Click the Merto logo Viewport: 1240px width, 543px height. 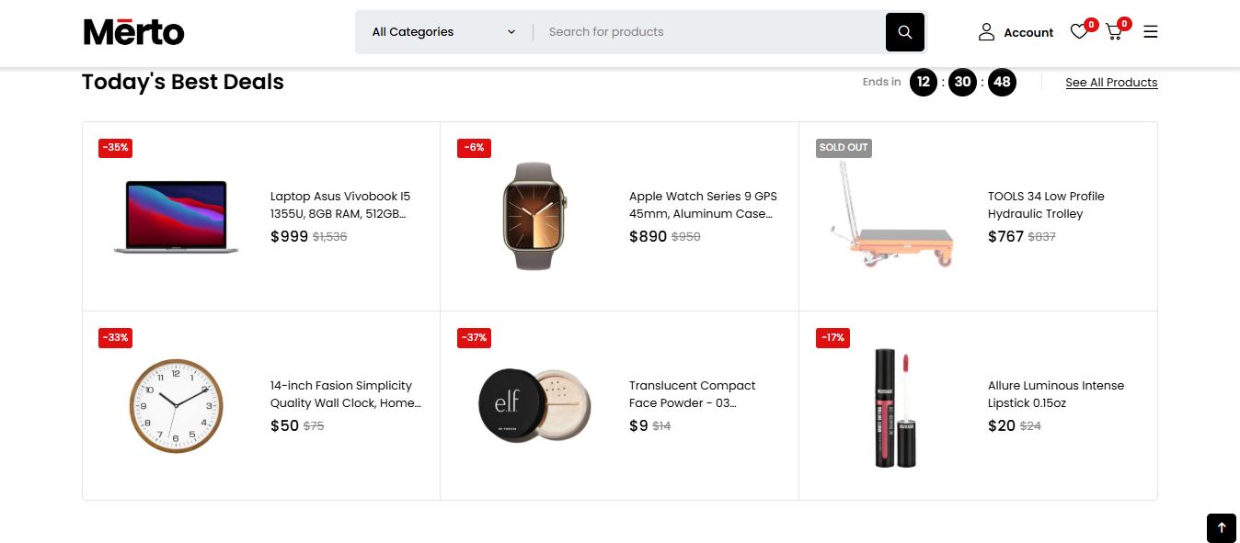(x=134, y=32)
